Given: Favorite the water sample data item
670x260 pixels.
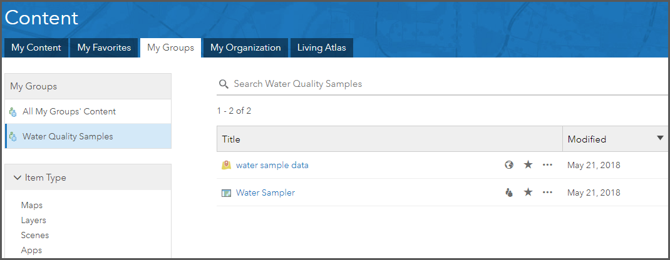Looking at the screenshot, I should (528, 165).
